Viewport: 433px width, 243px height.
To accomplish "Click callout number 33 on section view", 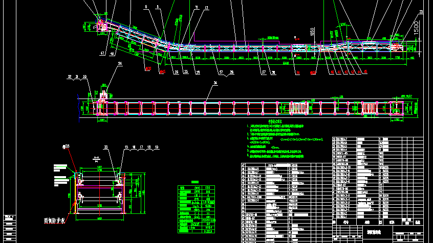I will (106, 148).
